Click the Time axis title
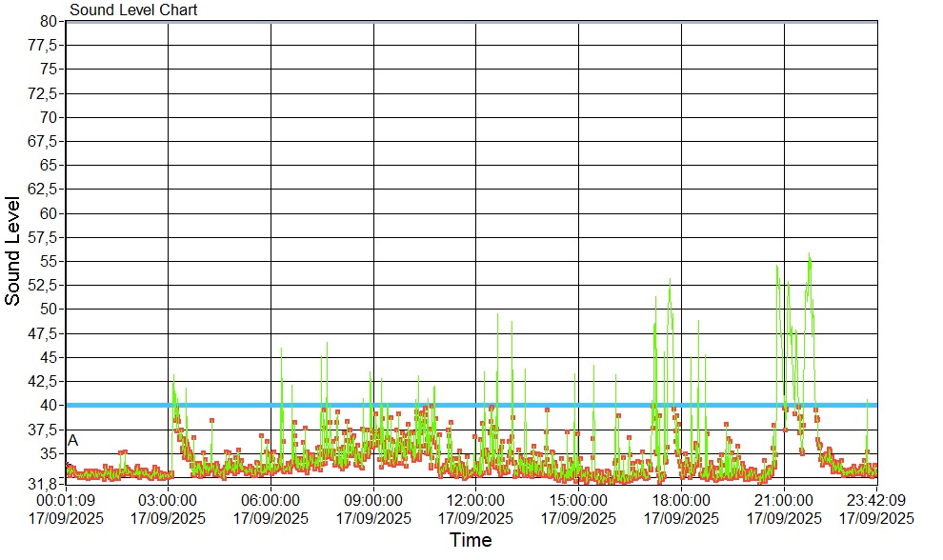Image resolution: width=943 pixels, height=560 pixels. tap(471, 541)
